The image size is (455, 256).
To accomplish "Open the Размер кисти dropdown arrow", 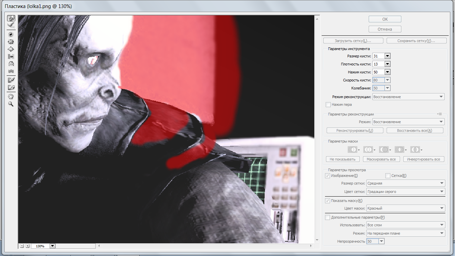I will [387, 56].
